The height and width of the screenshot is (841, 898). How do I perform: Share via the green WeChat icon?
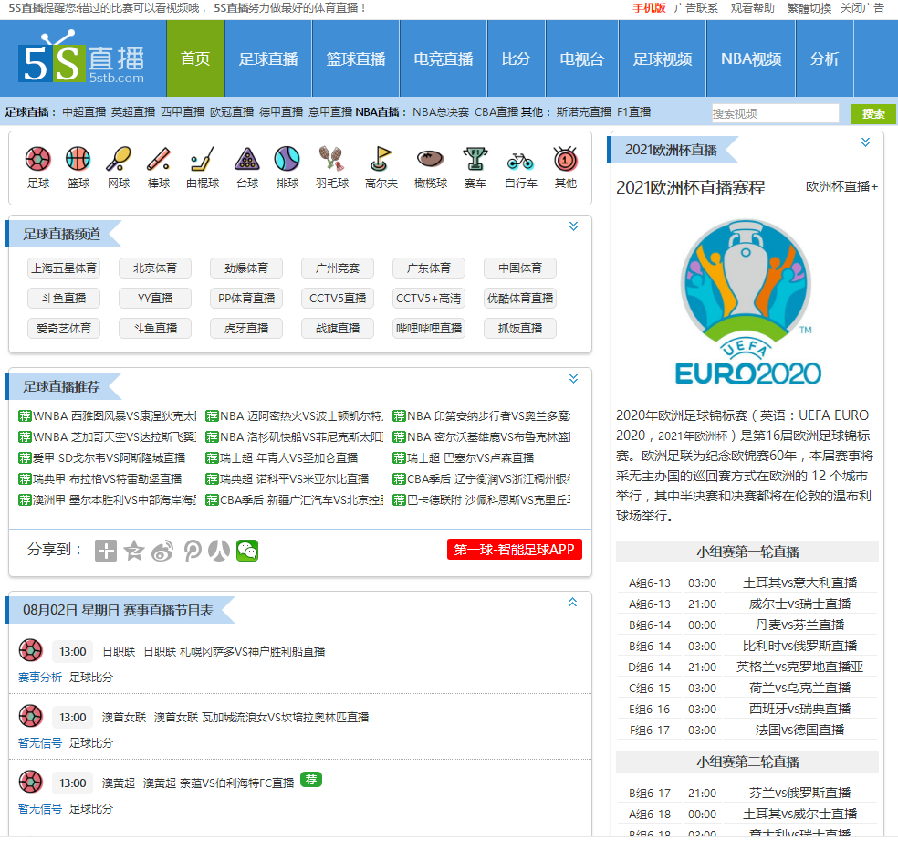[247, 551]
